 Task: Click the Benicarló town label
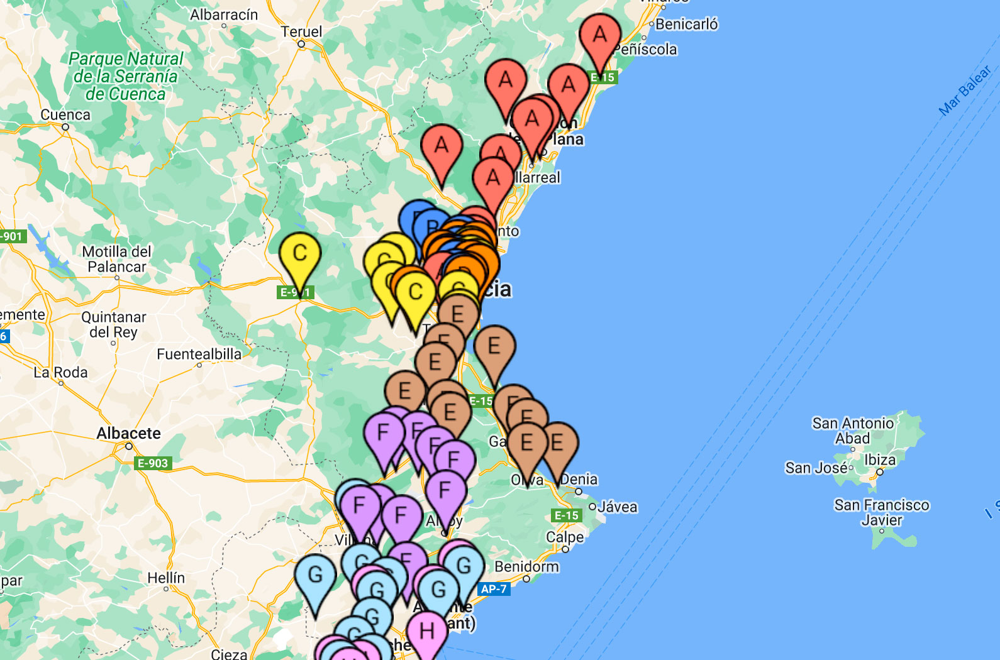(x=687, y=24)
